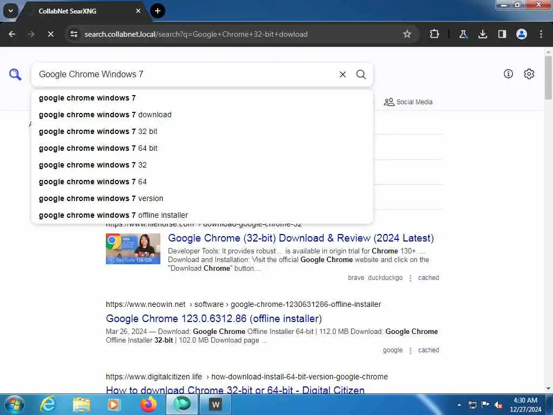Click the neowin.net result URL

tap(244, 304)
